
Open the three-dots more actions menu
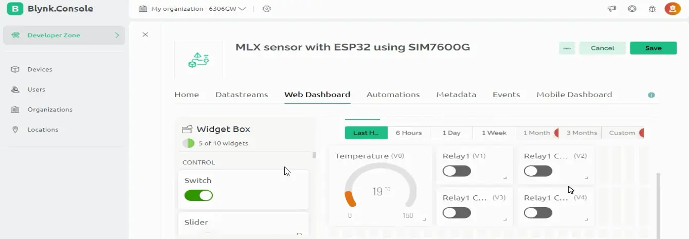[x=567, y=48]
